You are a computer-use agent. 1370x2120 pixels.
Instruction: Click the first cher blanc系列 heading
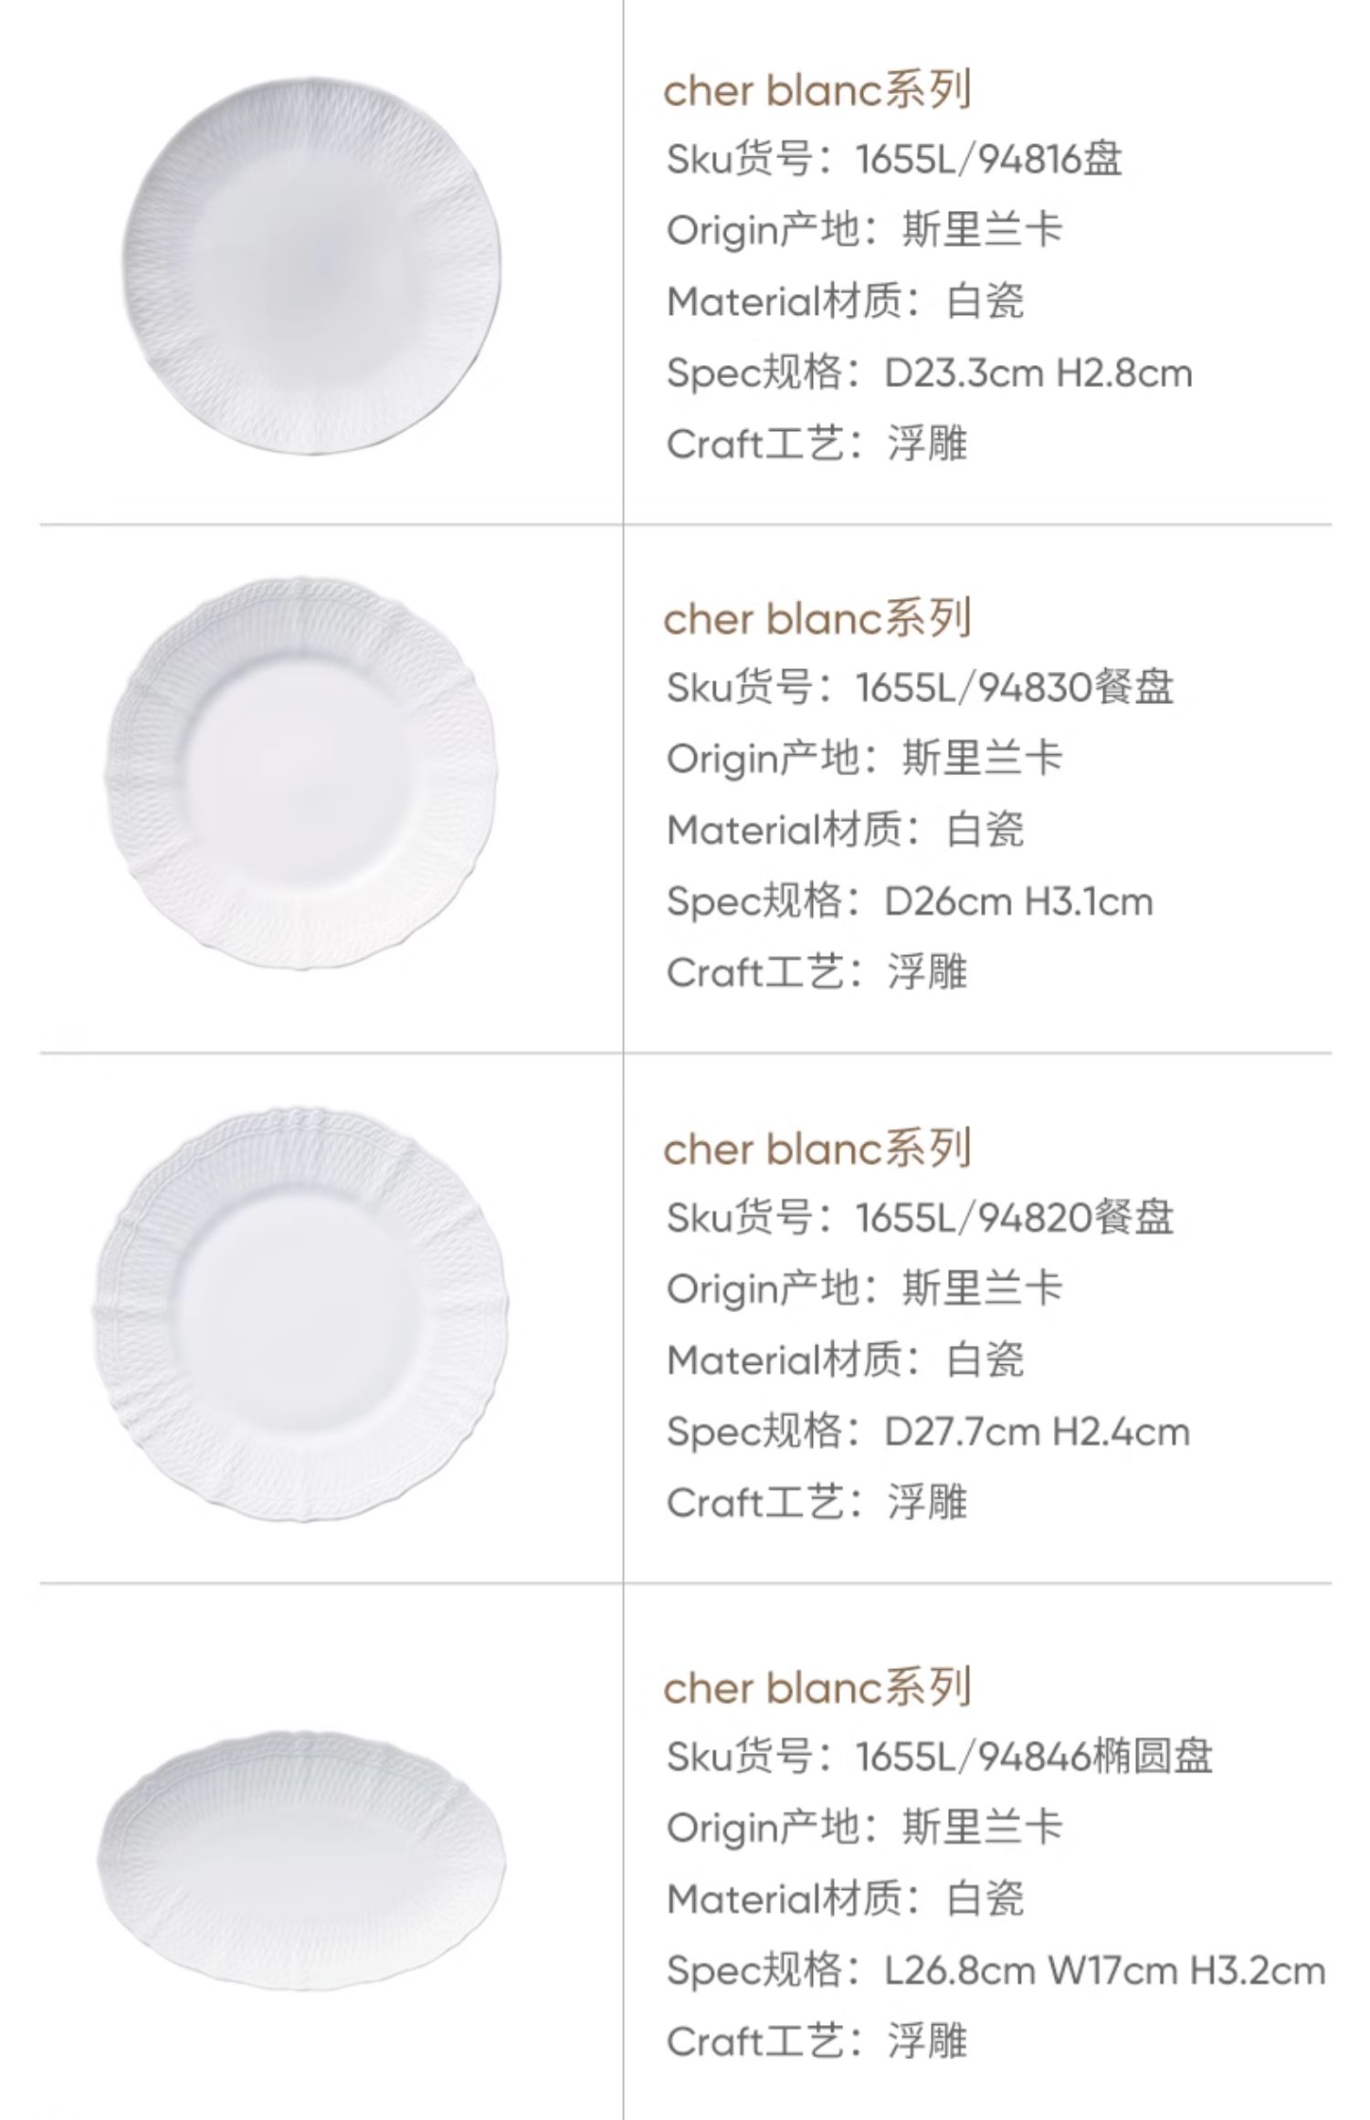point(817,90)
